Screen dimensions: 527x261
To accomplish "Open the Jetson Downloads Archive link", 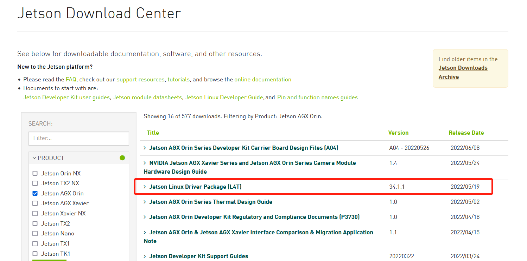I will (x=463, y=72).
